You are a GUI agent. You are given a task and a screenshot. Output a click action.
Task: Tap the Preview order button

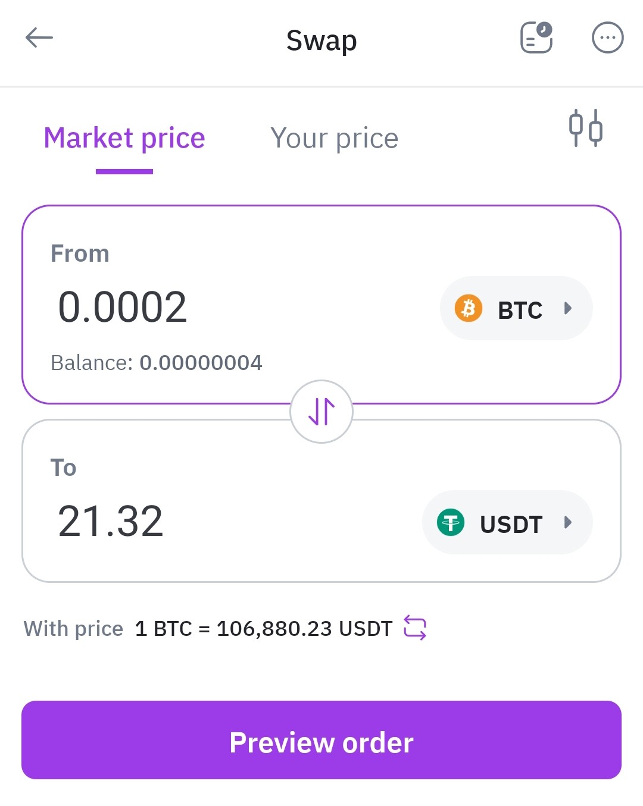[321, 740]
